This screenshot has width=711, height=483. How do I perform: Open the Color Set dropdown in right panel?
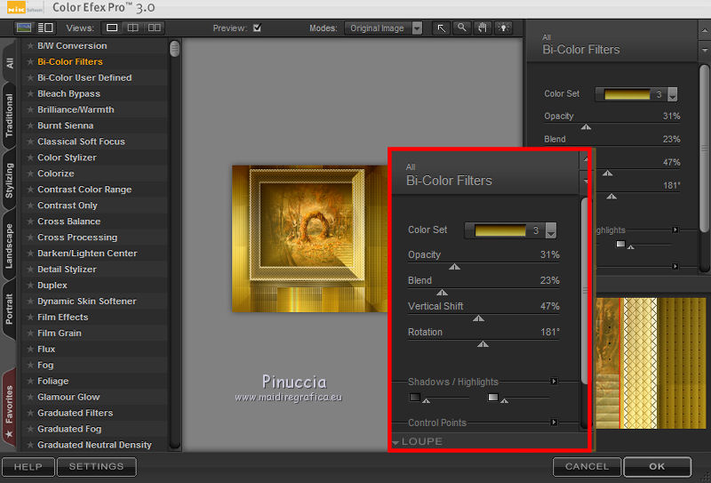click(673, 94)
